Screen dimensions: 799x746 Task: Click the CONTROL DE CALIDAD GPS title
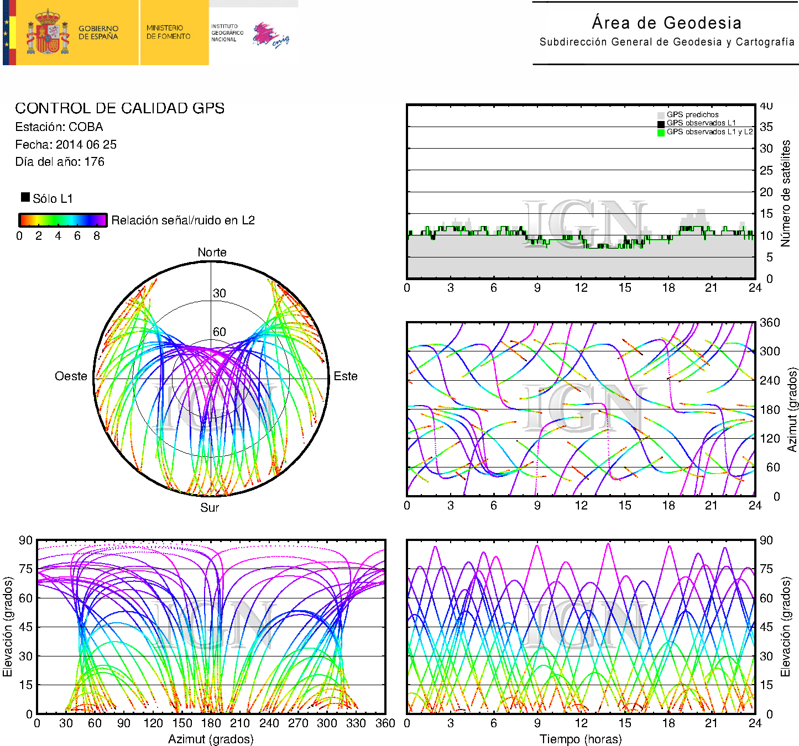[x=120, y=108]
